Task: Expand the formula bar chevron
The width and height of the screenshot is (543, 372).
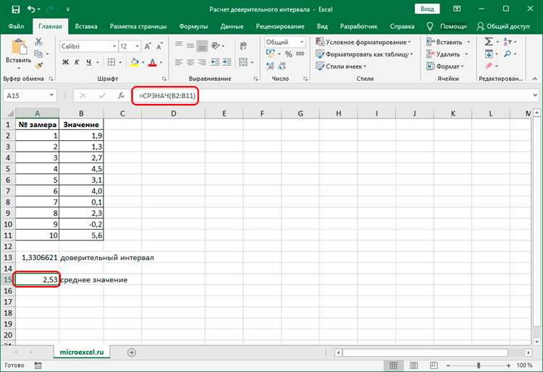Action: point(535,95)
